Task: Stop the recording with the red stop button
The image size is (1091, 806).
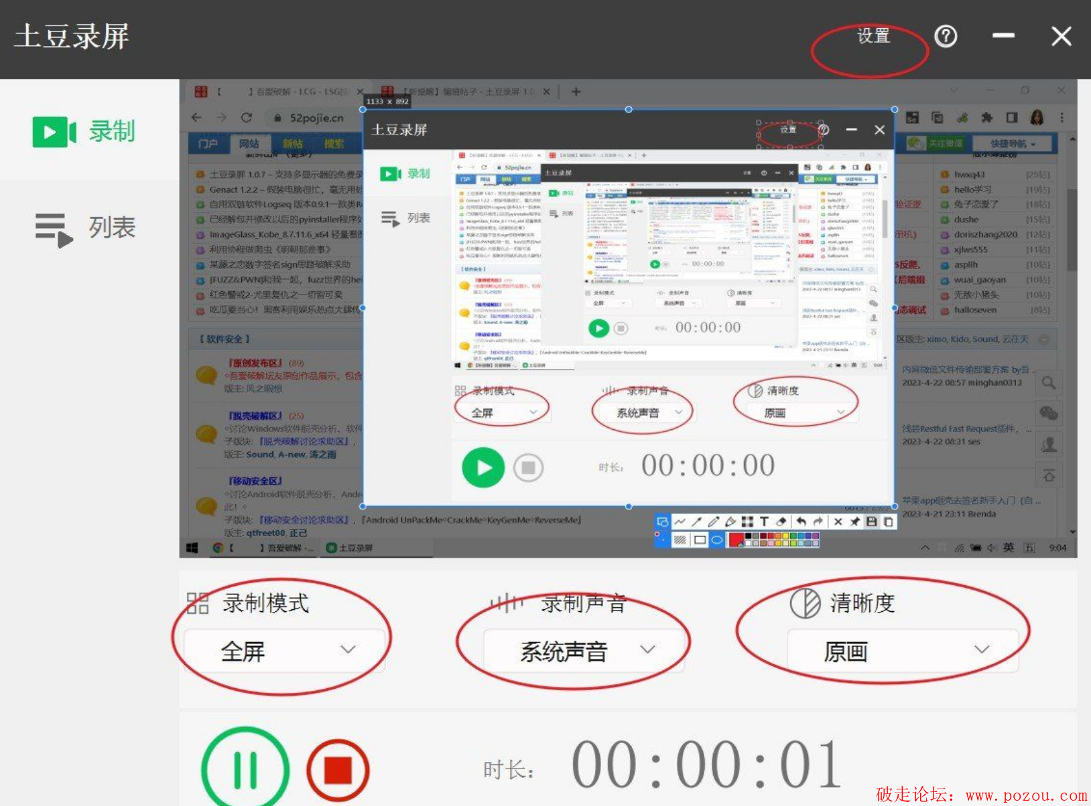Action: 338,770
